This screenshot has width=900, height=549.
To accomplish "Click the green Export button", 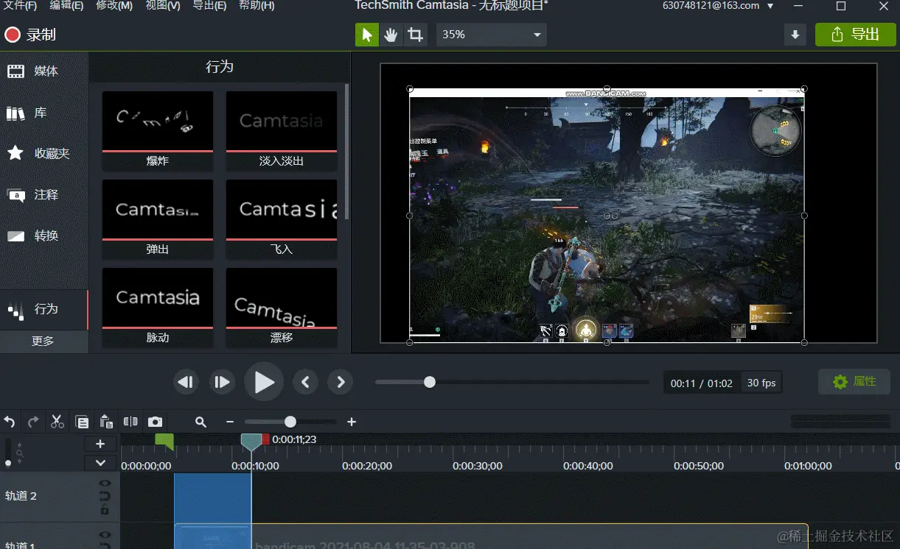I will coord(855,35).
